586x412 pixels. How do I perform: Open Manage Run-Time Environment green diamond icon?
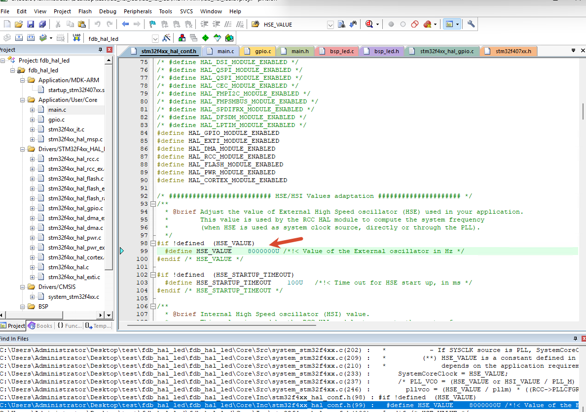[x=206, y=38]
